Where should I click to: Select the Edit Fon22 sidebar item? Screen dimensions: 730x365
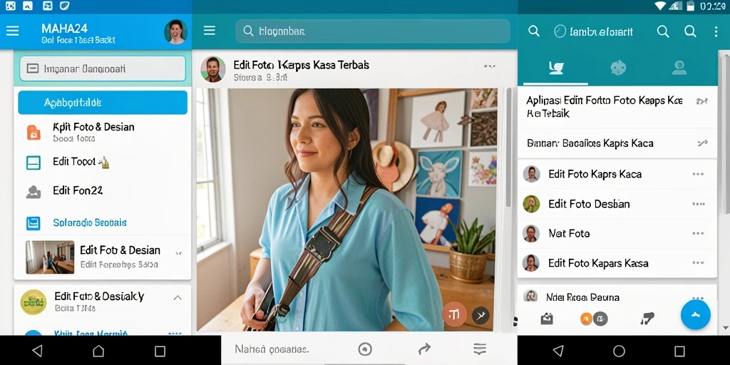(103, 191)
